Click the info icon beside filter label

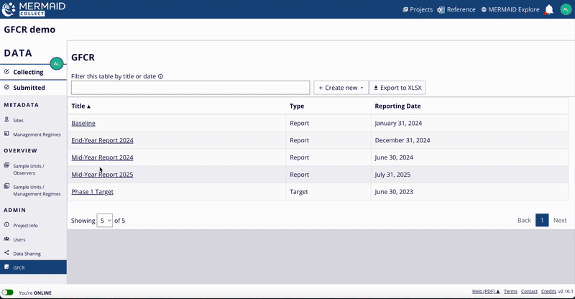(160, 76)
